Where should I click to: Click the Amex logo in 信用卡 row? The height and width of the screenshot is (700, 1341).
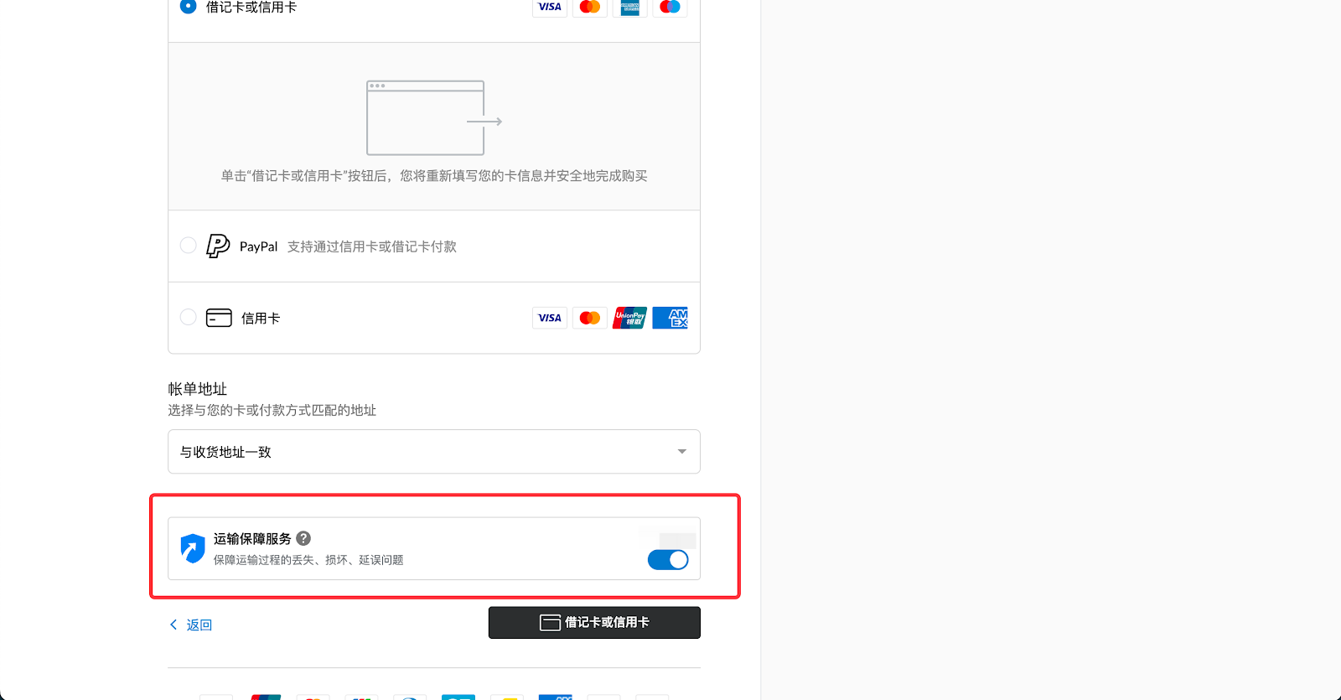pos(670,318)
